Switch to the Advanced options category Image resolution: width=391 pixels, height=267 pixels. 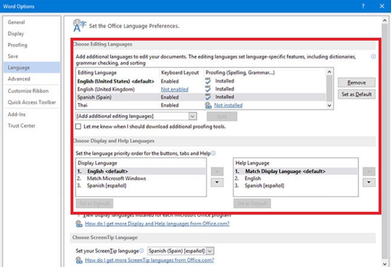click(19, 79)
